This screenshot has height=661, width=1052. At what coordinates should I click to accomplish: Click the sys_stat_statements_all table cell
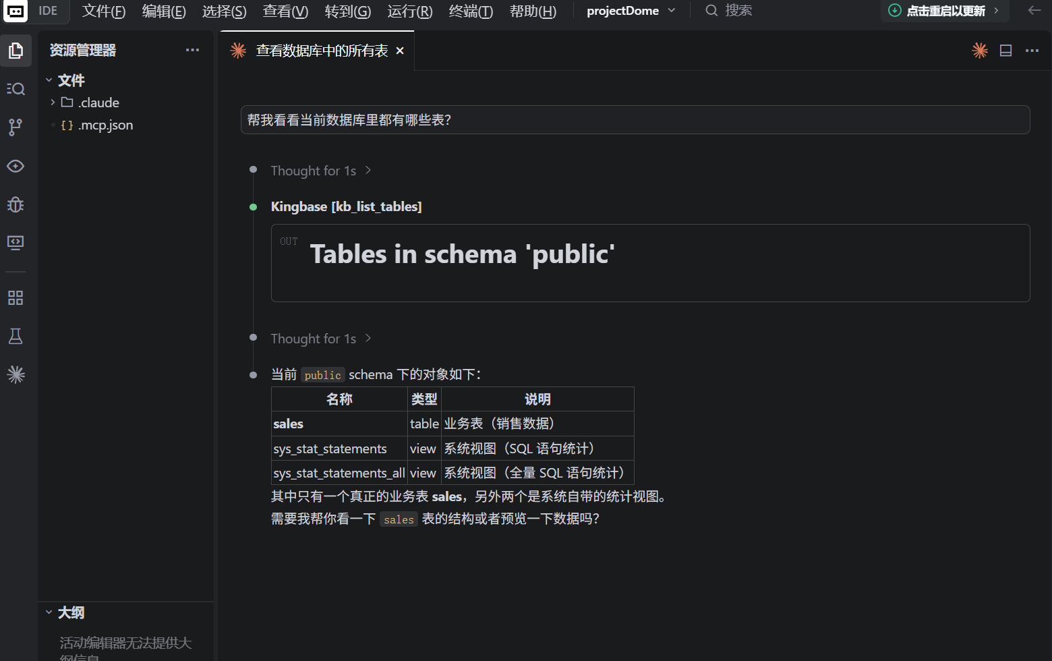pos(339,473)
